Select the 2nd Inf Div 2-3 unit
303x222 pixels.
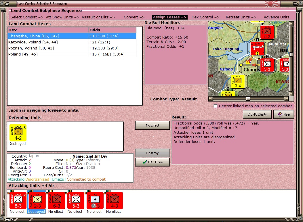37,200
